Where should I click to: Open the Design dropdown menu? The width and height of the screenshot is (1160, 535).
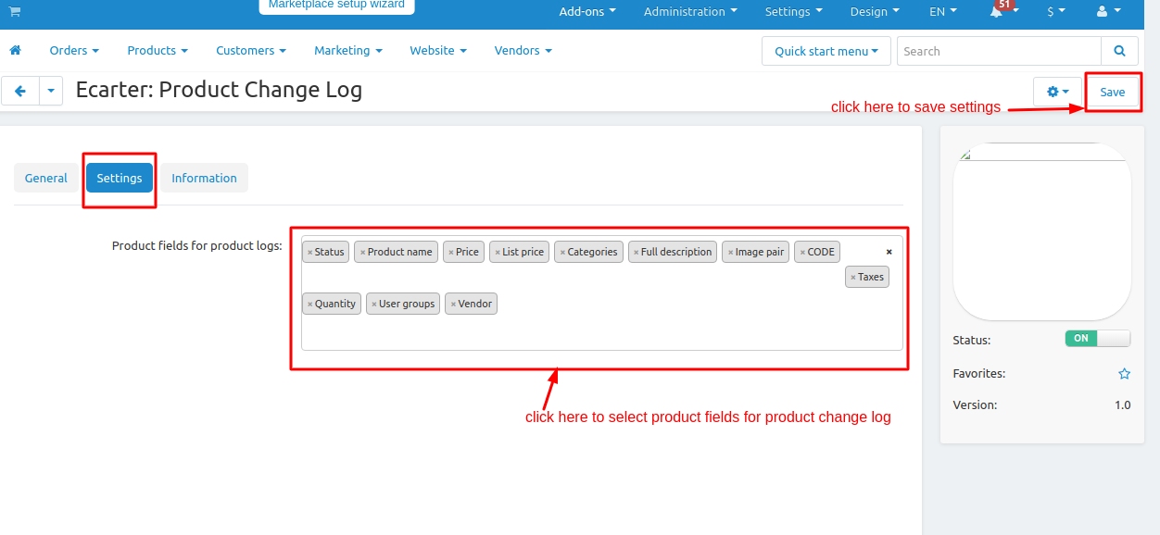pos(875,12)
